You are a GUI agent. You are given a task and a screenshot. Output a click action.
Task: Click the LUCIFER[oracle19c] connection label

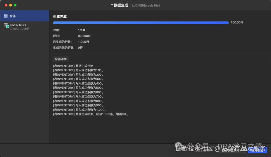click(146, 5)
